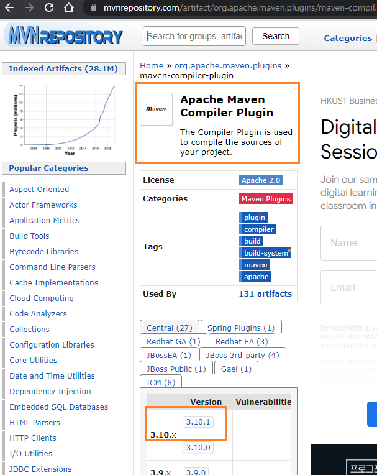
Task: Open the Actor Frameworks category
Action: (x=43, y=205)
